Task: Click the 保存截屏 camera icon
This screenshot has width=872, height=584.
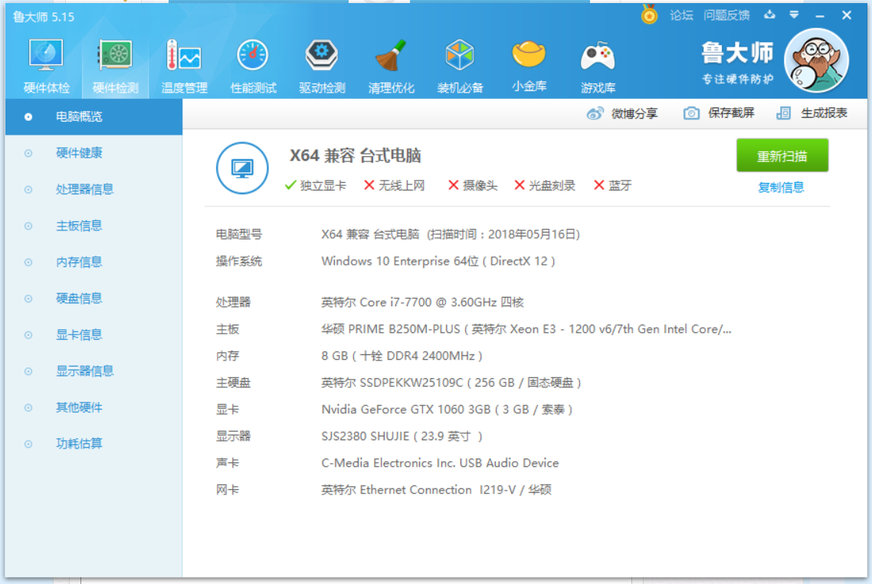Action: tap(691, 113)
